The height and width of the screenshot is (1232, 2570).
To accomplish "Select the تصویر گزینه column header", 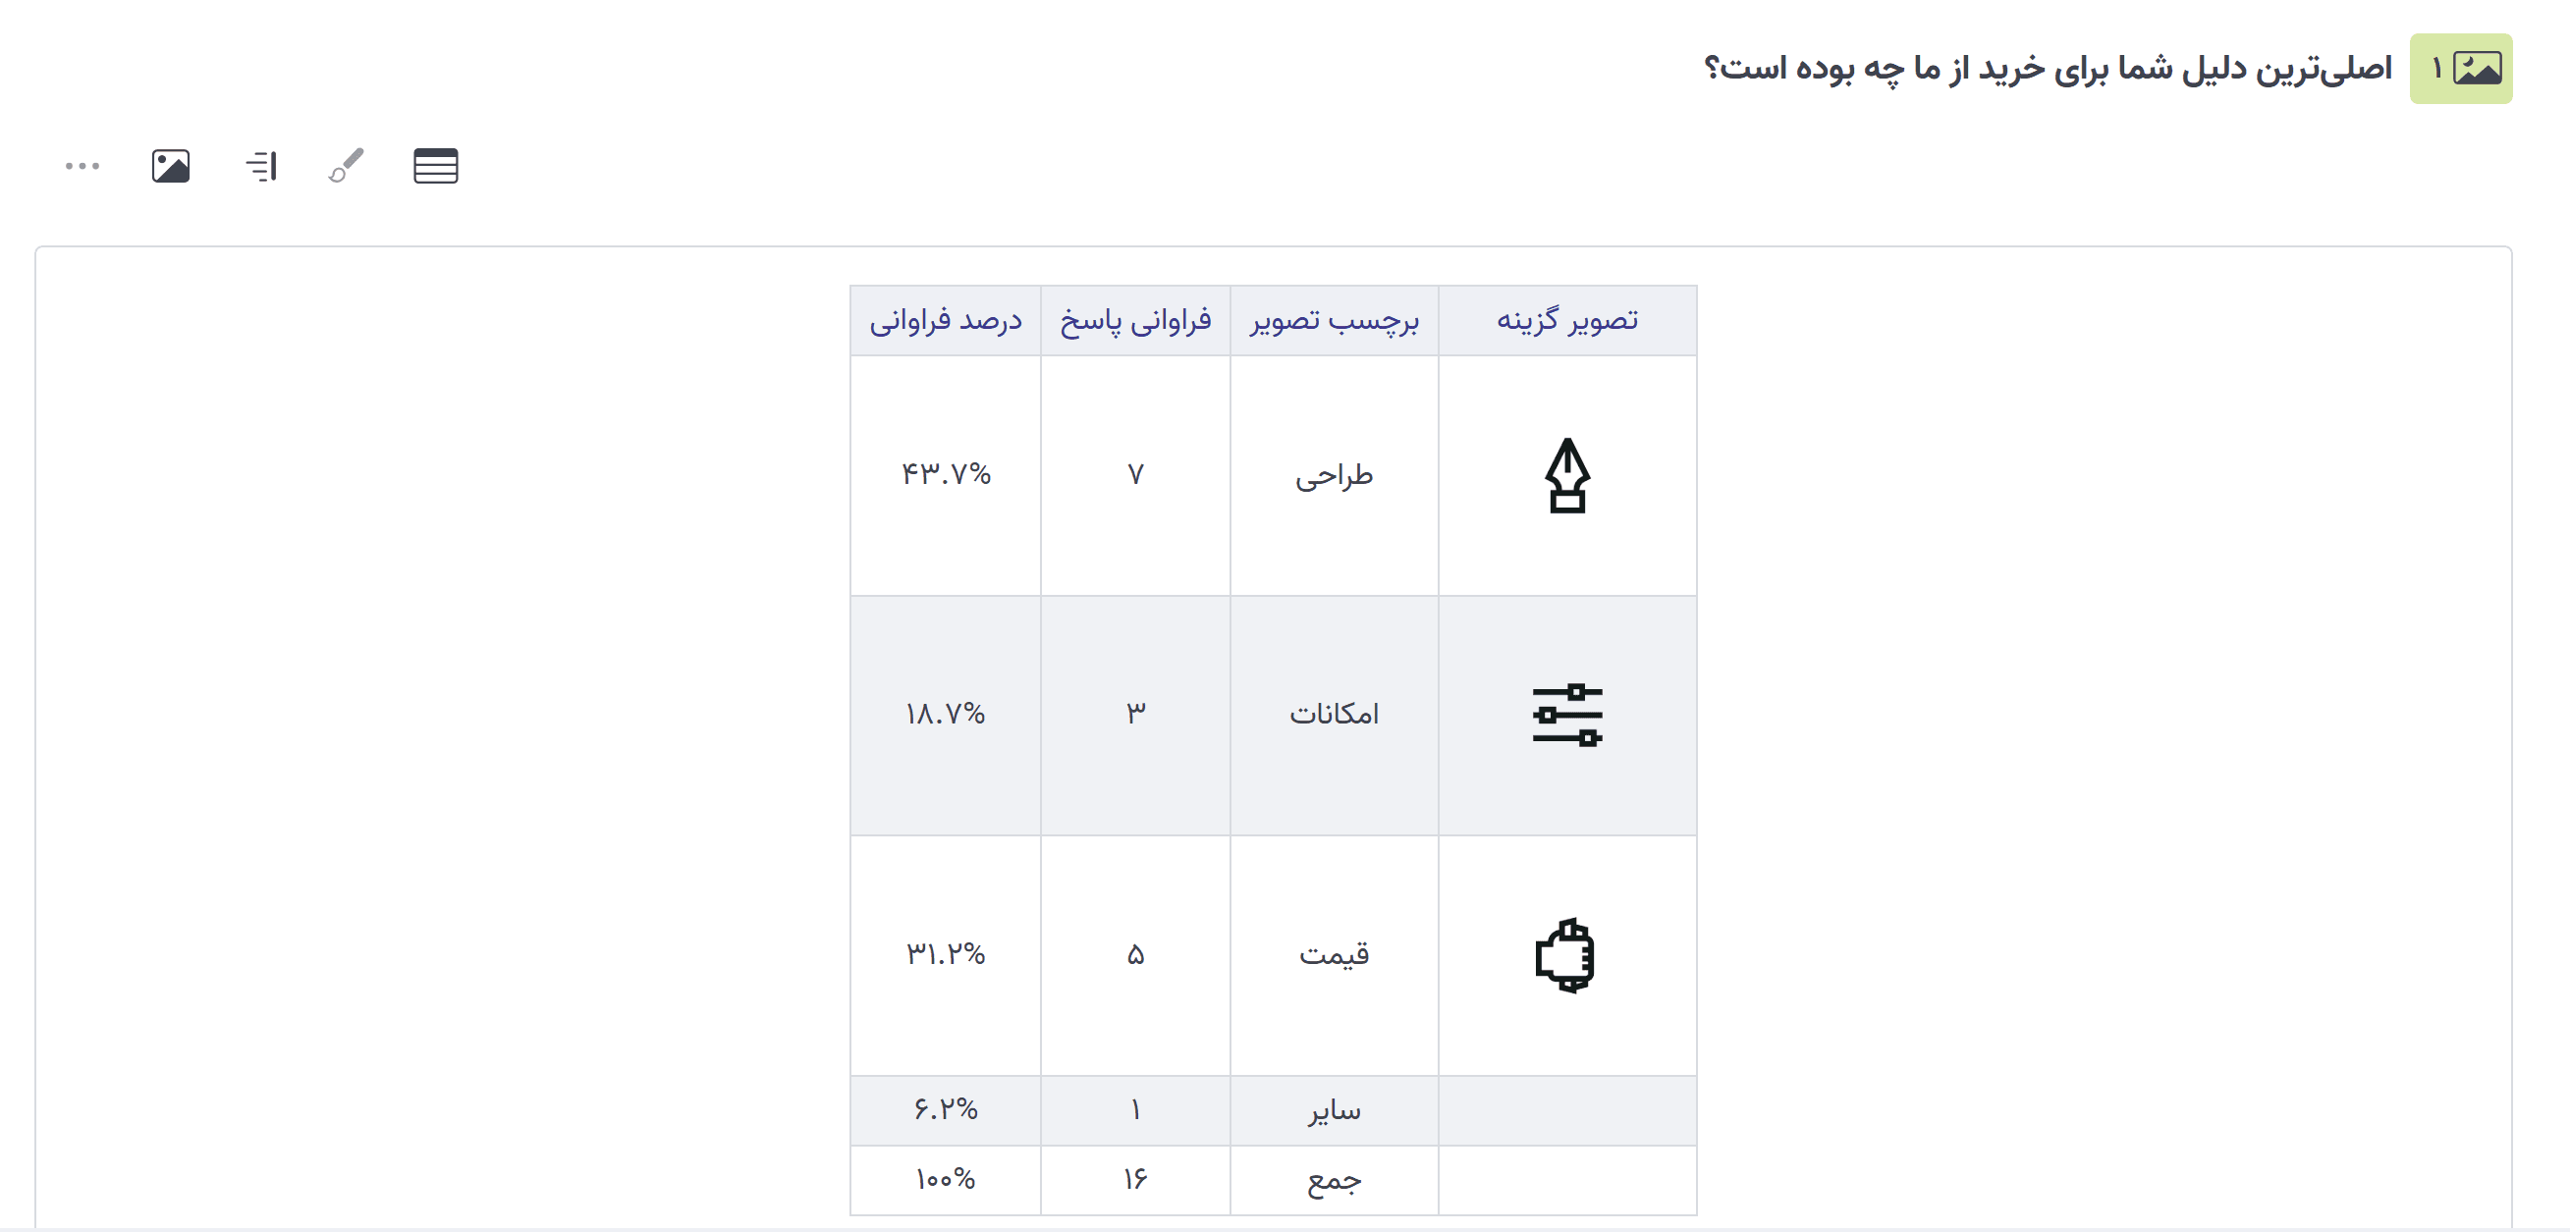I will coord(1566,319).
